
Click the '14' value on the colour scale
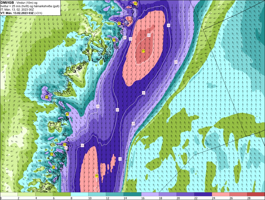click(x=125, y=198)
